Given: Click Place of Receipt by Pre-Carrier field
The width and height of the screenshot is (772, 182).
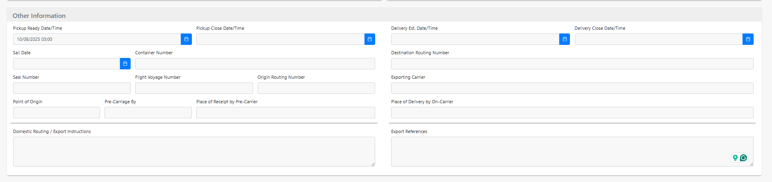Looking at the screenshot, I should (285, 113).
